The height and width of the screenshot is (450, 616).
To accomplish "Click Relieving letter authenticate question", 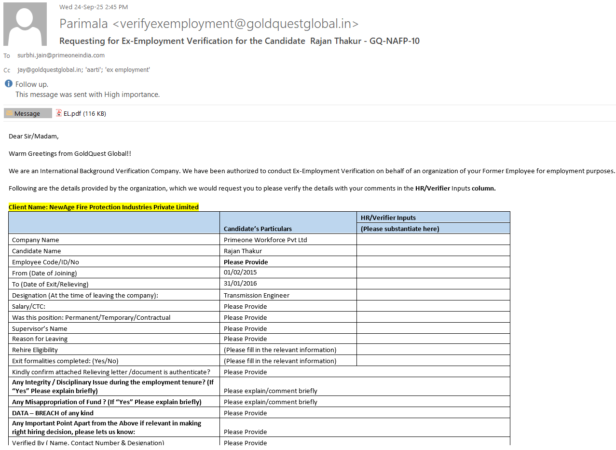I will (x=111, y=372).
